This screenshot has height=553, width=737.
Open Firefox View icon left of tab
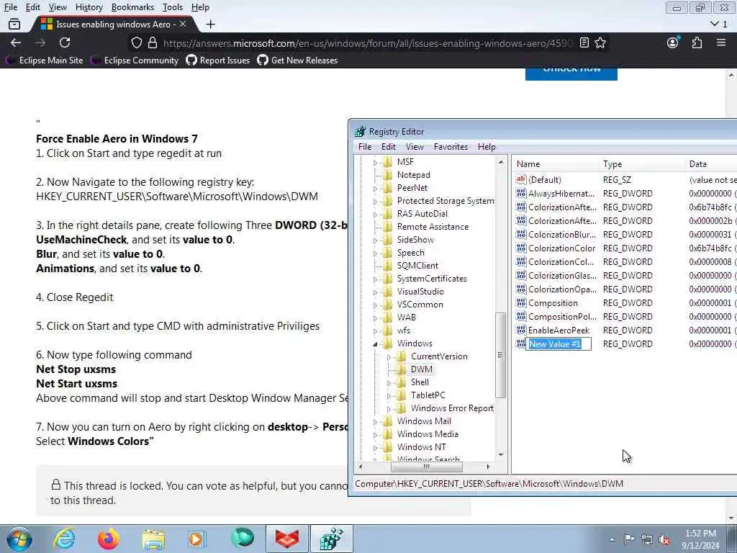coord(14,24)
